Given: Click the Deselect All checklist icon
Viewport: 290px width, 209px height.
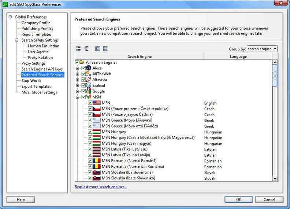Looking at the screenshot, I should 105,49.
